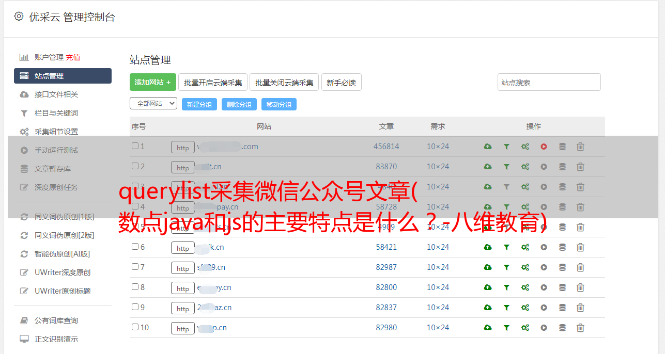The width and height of the screenshot is (665, 354).
Task: Click the red 充值 recharge link
Action: pyautogui.click(x=73, y=57)
